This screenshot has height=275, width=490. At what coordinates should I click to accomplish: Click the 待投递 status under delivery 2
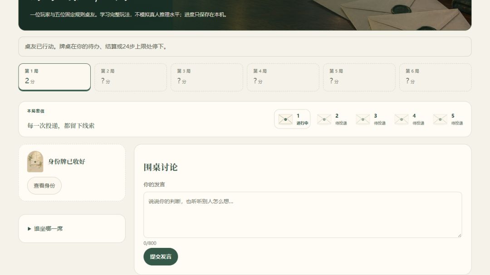(x=341, y=123)
